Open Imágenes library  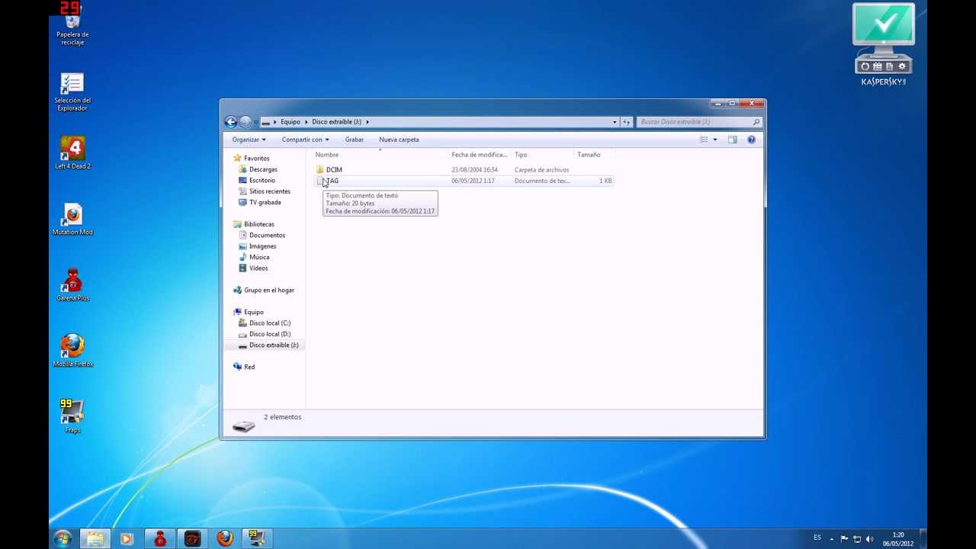[262, 246]
